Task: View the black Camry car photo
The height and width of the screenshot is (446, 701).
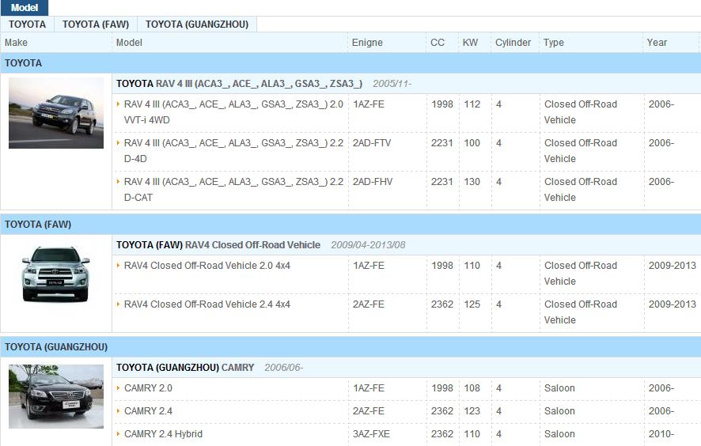Action: tap(56, 396)
